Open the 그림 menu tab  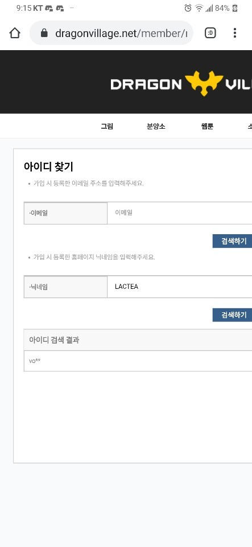point(107,126)
